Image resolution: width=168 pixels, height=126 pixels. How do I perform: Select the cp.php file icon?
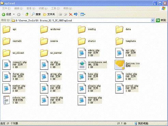[44, 65]
